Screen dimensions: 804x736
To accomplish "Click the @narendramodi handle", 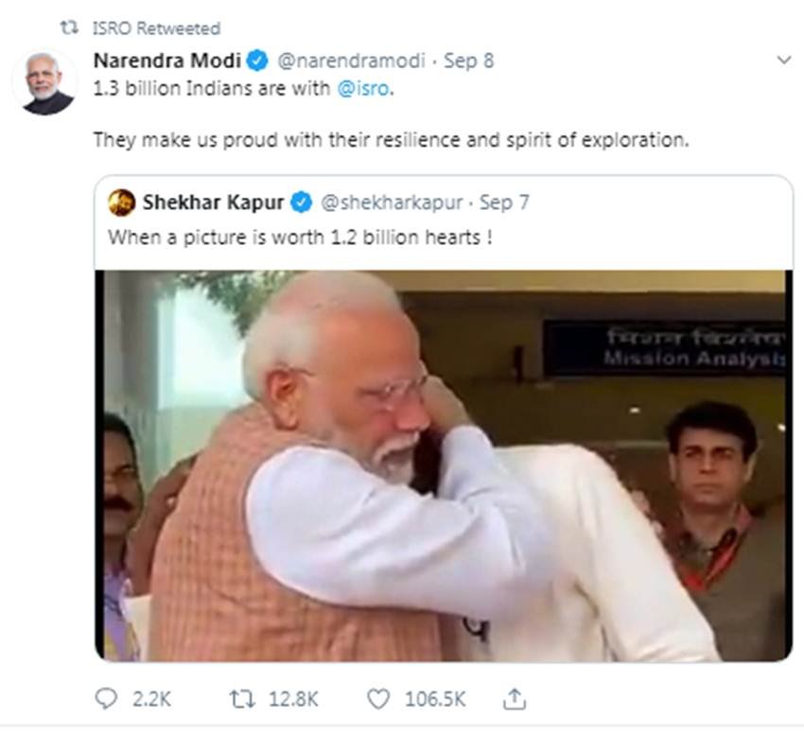I will coord(348,61).
